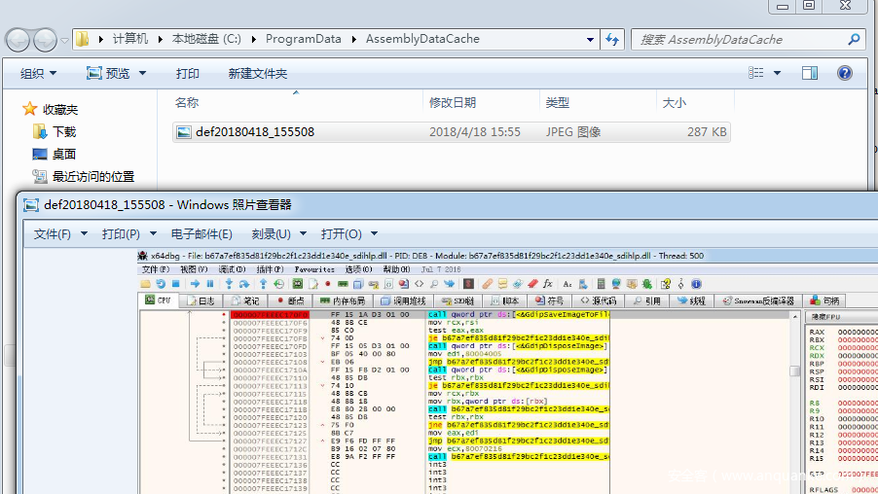Click the AssemblyDataCache search box

740,40
